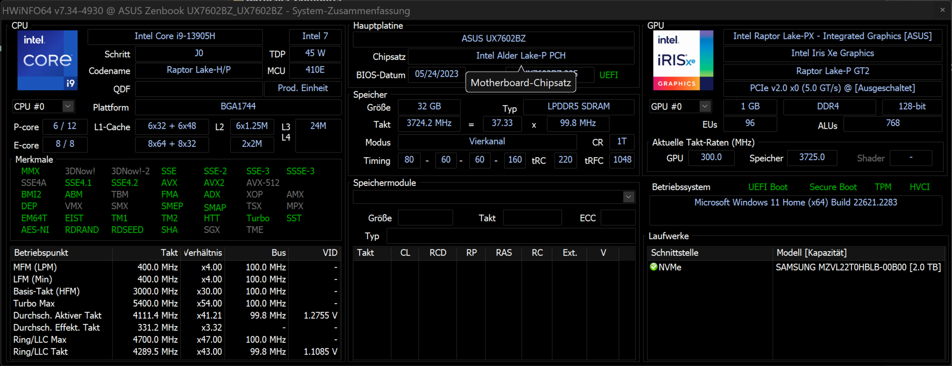Click the TDP value 45 W

pos(315,53)
